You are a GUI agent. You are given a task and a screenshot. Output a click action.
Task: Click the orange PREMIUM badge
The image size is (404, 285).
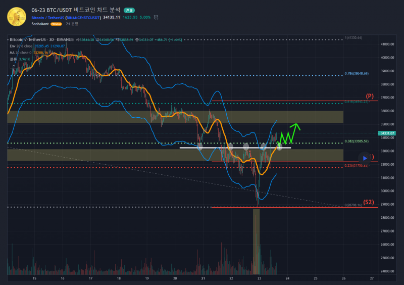[x=56, y=24]
